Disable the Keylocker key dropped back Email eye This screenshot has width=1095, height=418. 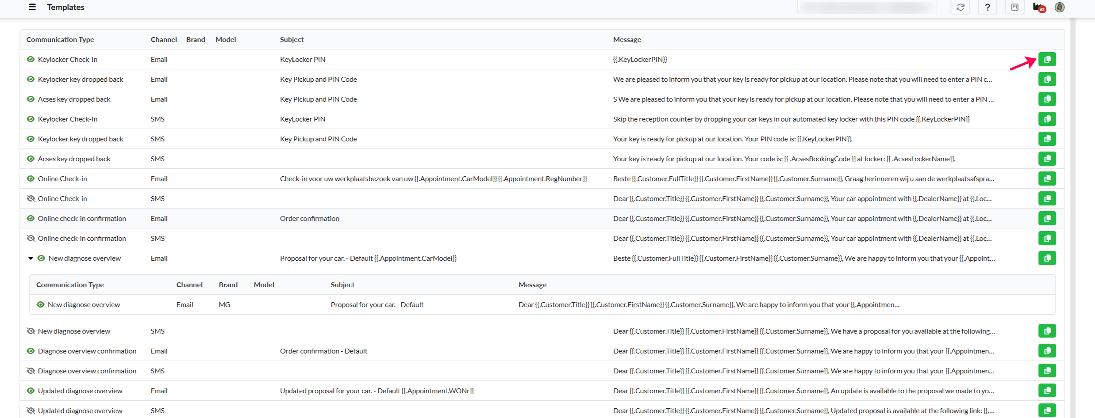31,79
